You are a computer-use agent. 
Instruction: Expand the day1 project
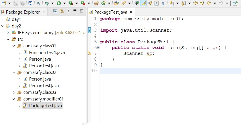point(2,19)
